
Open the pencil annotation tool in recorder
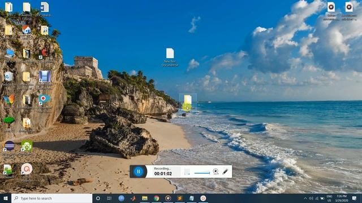[225, 171]
